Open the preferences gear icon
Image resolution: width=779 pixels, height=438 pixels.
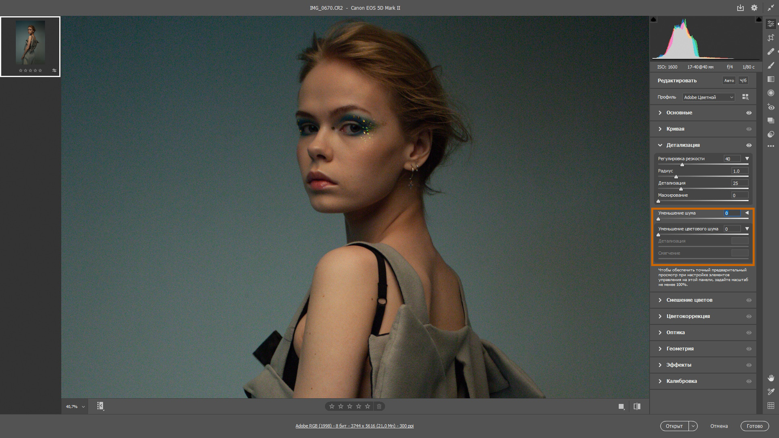754,8
